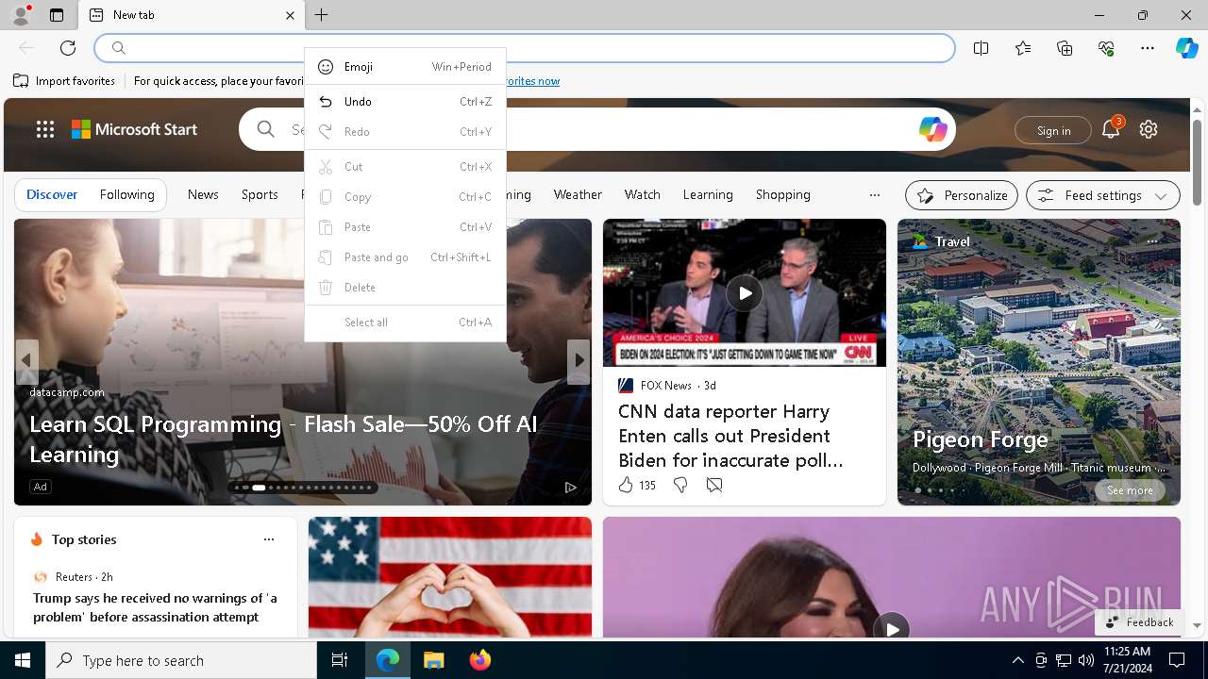Click the split screen icon

click(981, 48)
